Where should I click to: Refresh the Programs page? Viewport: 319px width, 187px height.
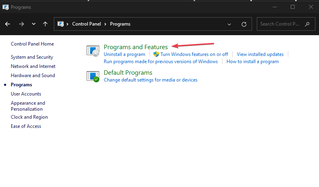tap(244, 24)
